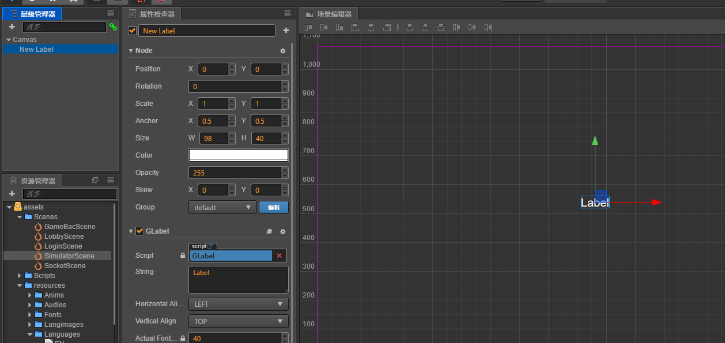Remove the GLabel script reference with the red X

tap(279, 256)
